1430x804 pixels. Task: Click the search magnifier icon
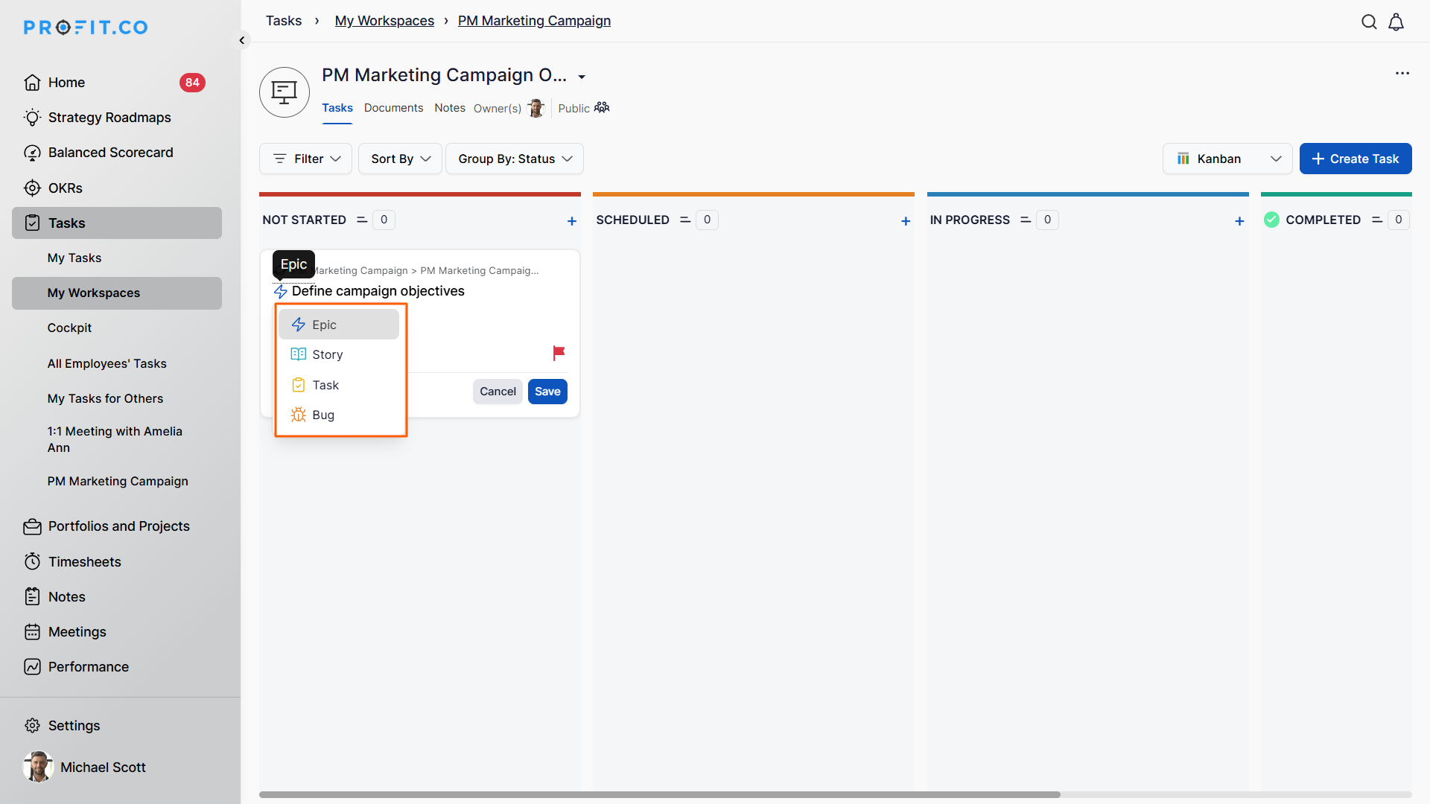pyautogui.click(x=1369, y=22)
